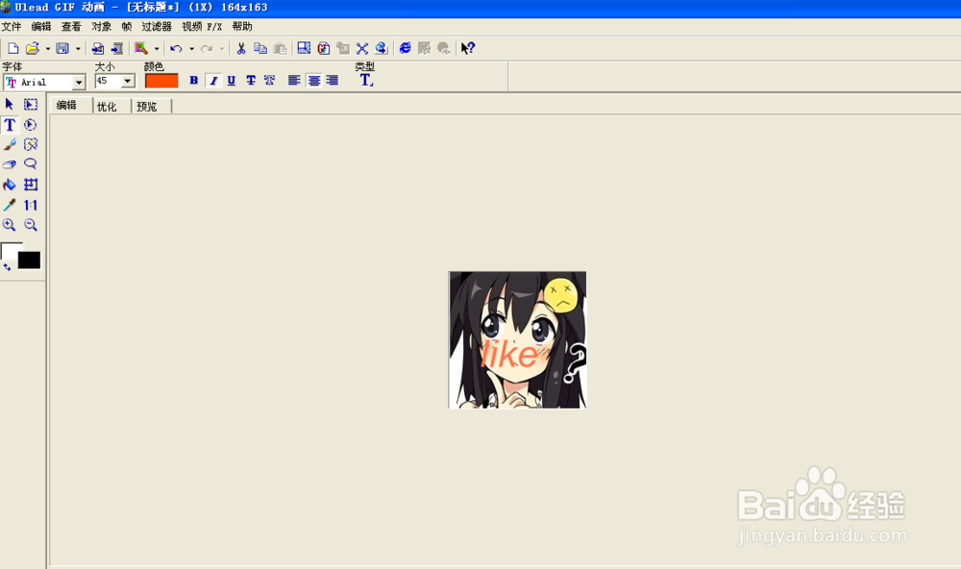Open the 文件 menu

11,26
